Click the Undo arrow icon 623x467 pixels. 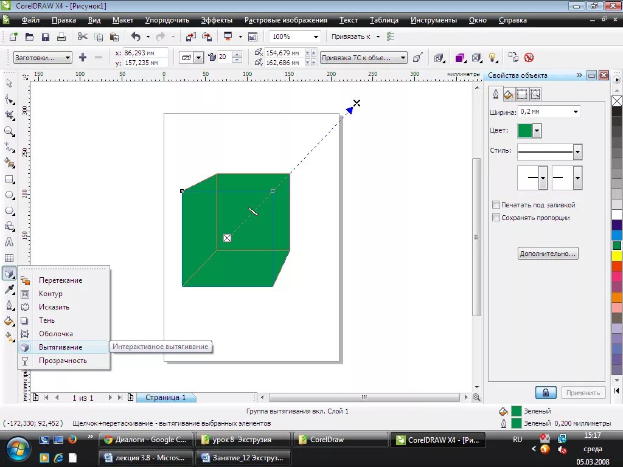tap(136, 37)
